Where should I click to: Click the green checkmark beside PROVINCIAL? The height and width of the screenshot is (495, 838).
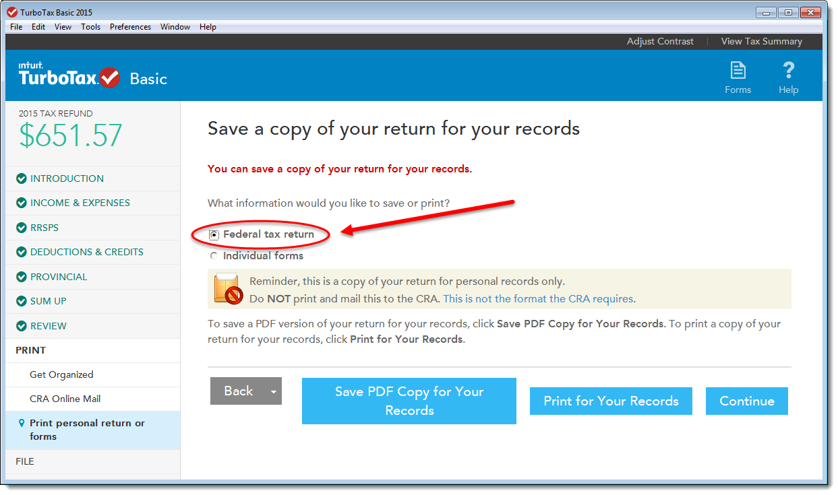pos(22,277)
